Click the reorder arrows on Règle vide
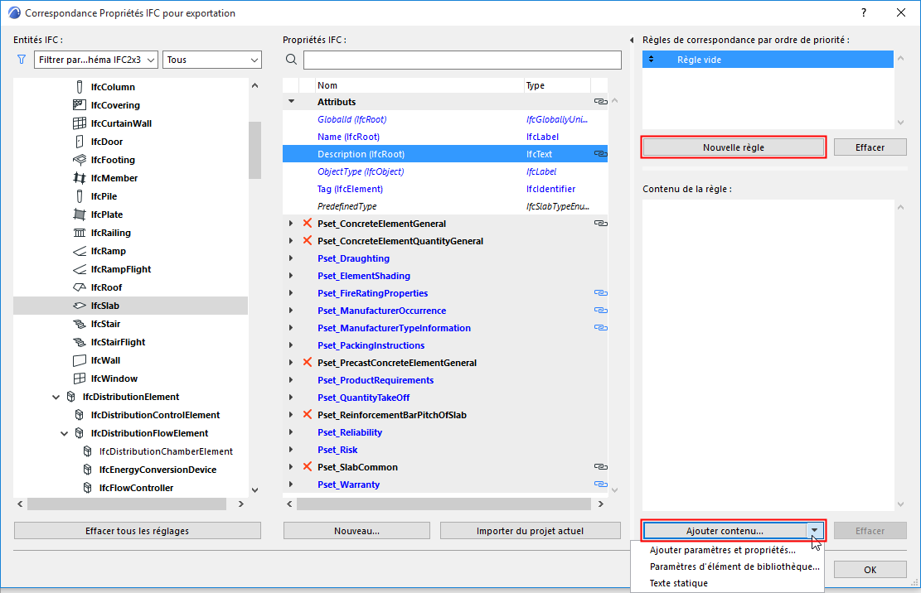 point(651,60)
